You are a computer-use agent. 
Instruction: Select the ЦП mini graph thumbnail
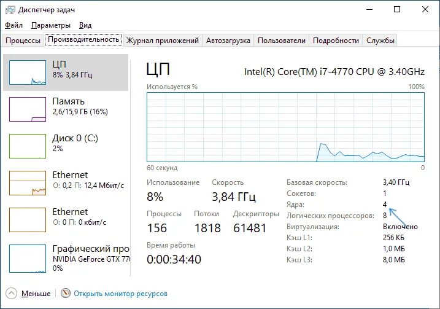pos(28,72)
